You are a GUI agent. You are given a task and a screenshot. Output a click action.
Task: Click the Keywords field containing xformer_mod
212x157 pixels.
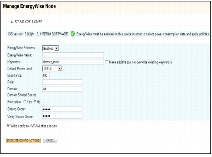pos(73,62)
